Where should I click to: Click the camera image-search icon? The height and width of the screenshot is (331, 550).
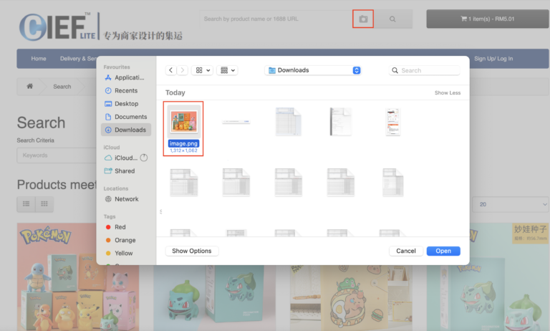363,19
